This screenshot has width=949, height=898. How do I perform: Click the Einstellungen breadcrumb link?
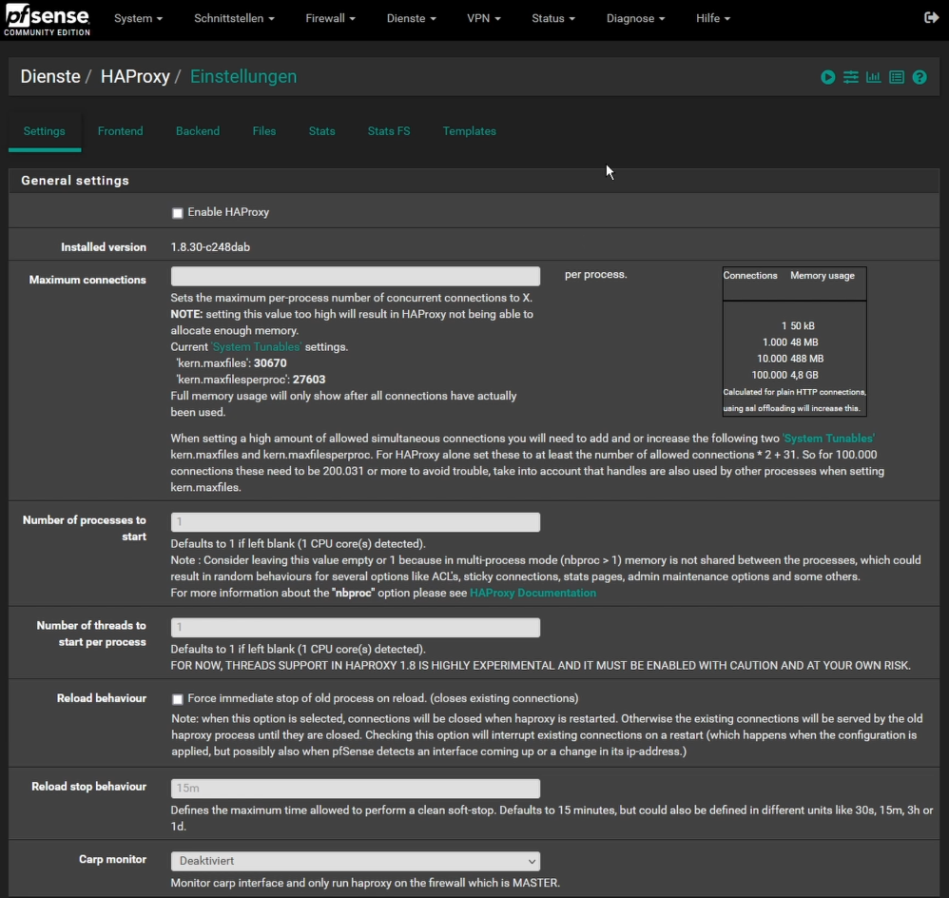243,77
